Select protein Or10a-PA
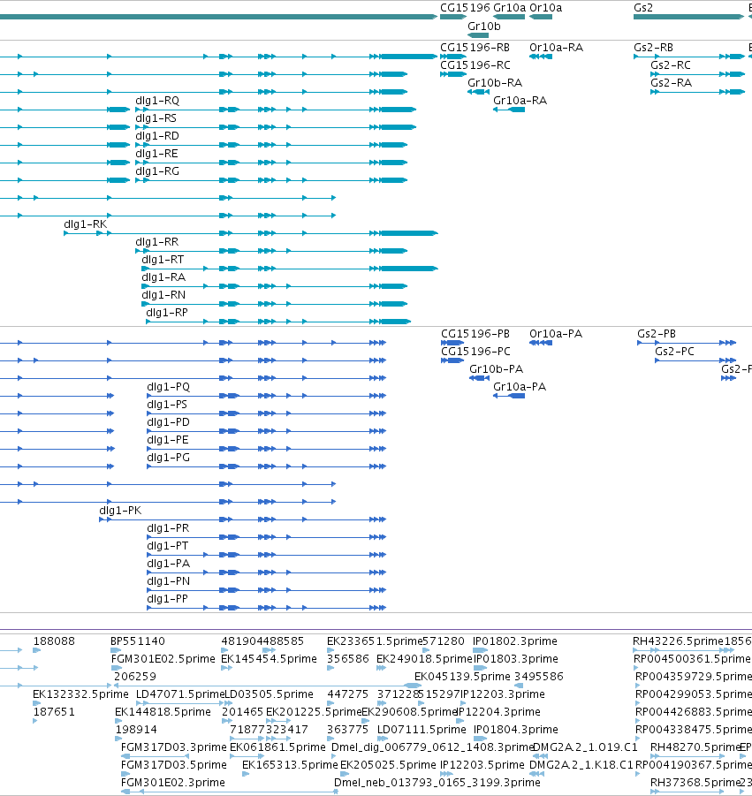Viewport: 752px width, 796px height. click(x=556, y=334)
